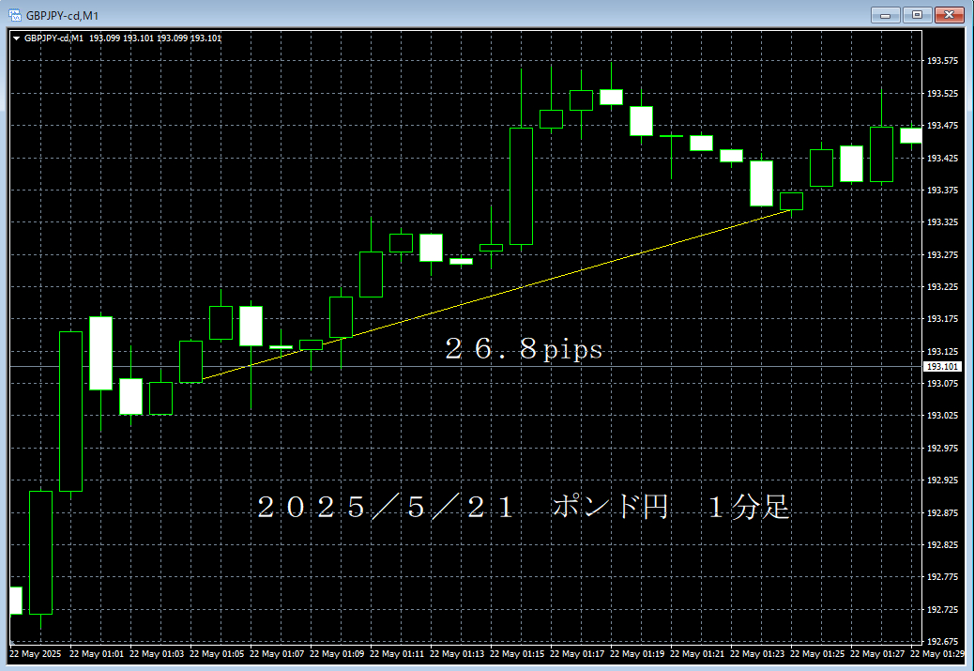Click the 22 May 01:23 time label
Viewport: 974px width, 671px height.
coord(757,653)
